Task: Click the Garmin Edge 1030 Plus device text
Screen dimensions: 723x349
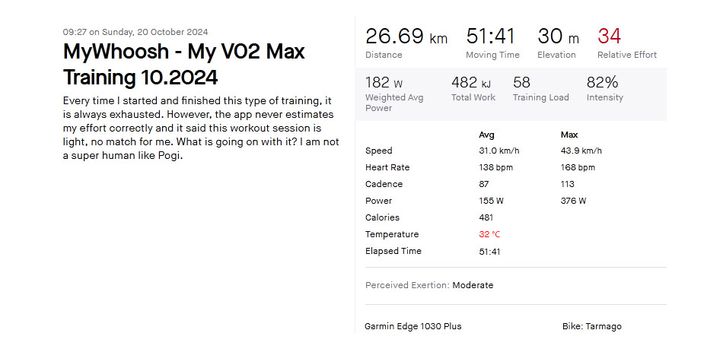Action: pyautogui.click(x=412, y=326)
